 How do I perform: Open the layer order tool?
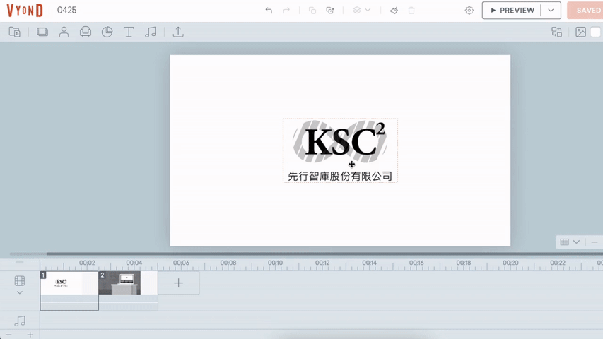[x=357, y=11]
